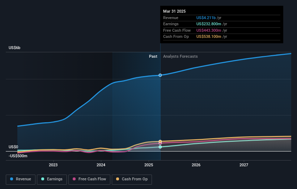This screenshot has height=189, width=297.
Task: Click the orange Cash From Op data point
Action: 160,141
